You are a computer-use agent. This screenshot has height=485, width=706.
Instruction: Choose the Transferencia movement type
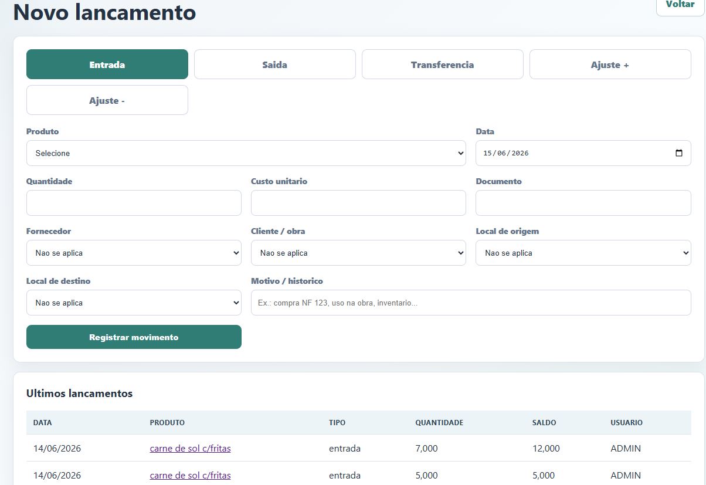443,64
